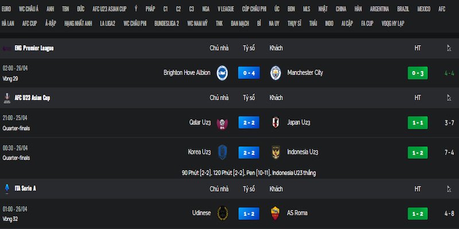Click the Manchester City club crest
The image size is (459, 229).
tap(275, 73)
